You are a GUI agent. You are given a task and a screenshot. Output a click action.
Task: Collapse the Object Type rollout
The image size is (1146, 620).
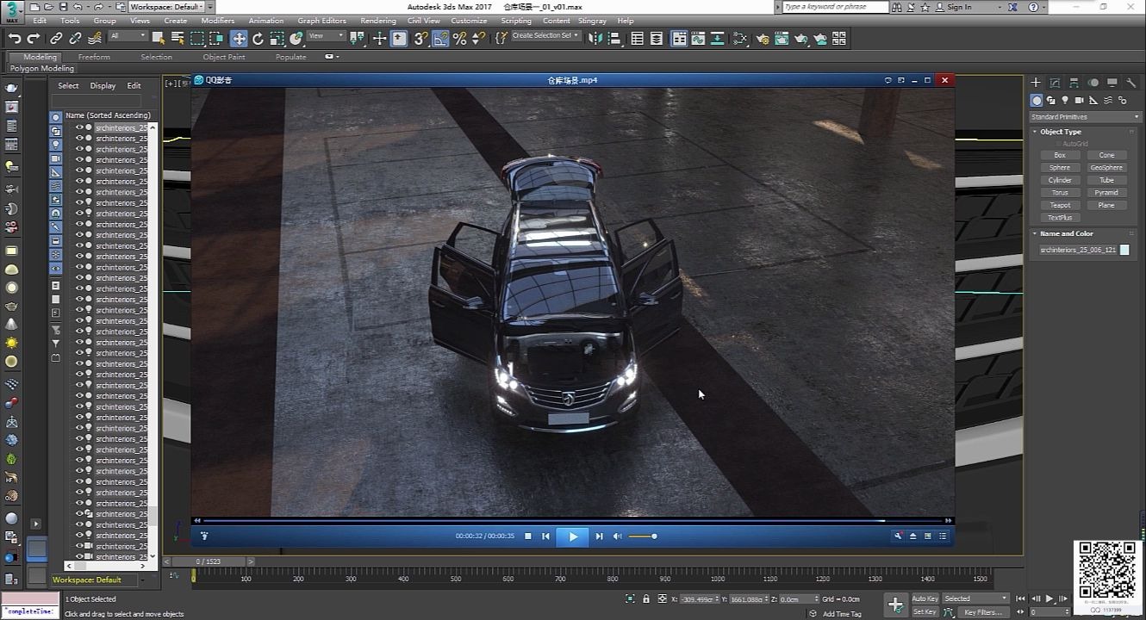(1060, 132)
